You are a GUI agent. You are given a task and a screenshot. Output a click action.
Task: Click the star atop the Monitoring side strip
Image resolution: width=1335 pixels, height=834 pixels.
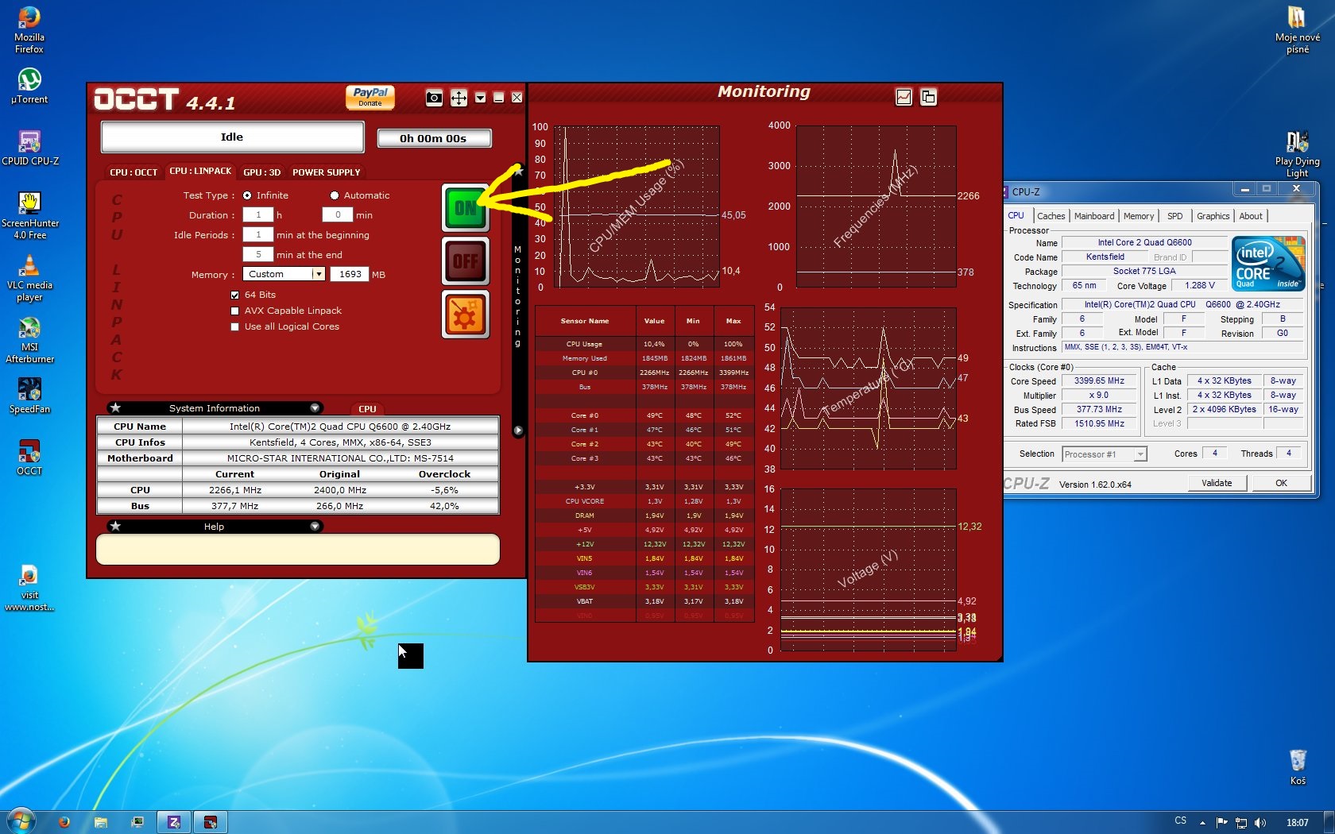519,171
